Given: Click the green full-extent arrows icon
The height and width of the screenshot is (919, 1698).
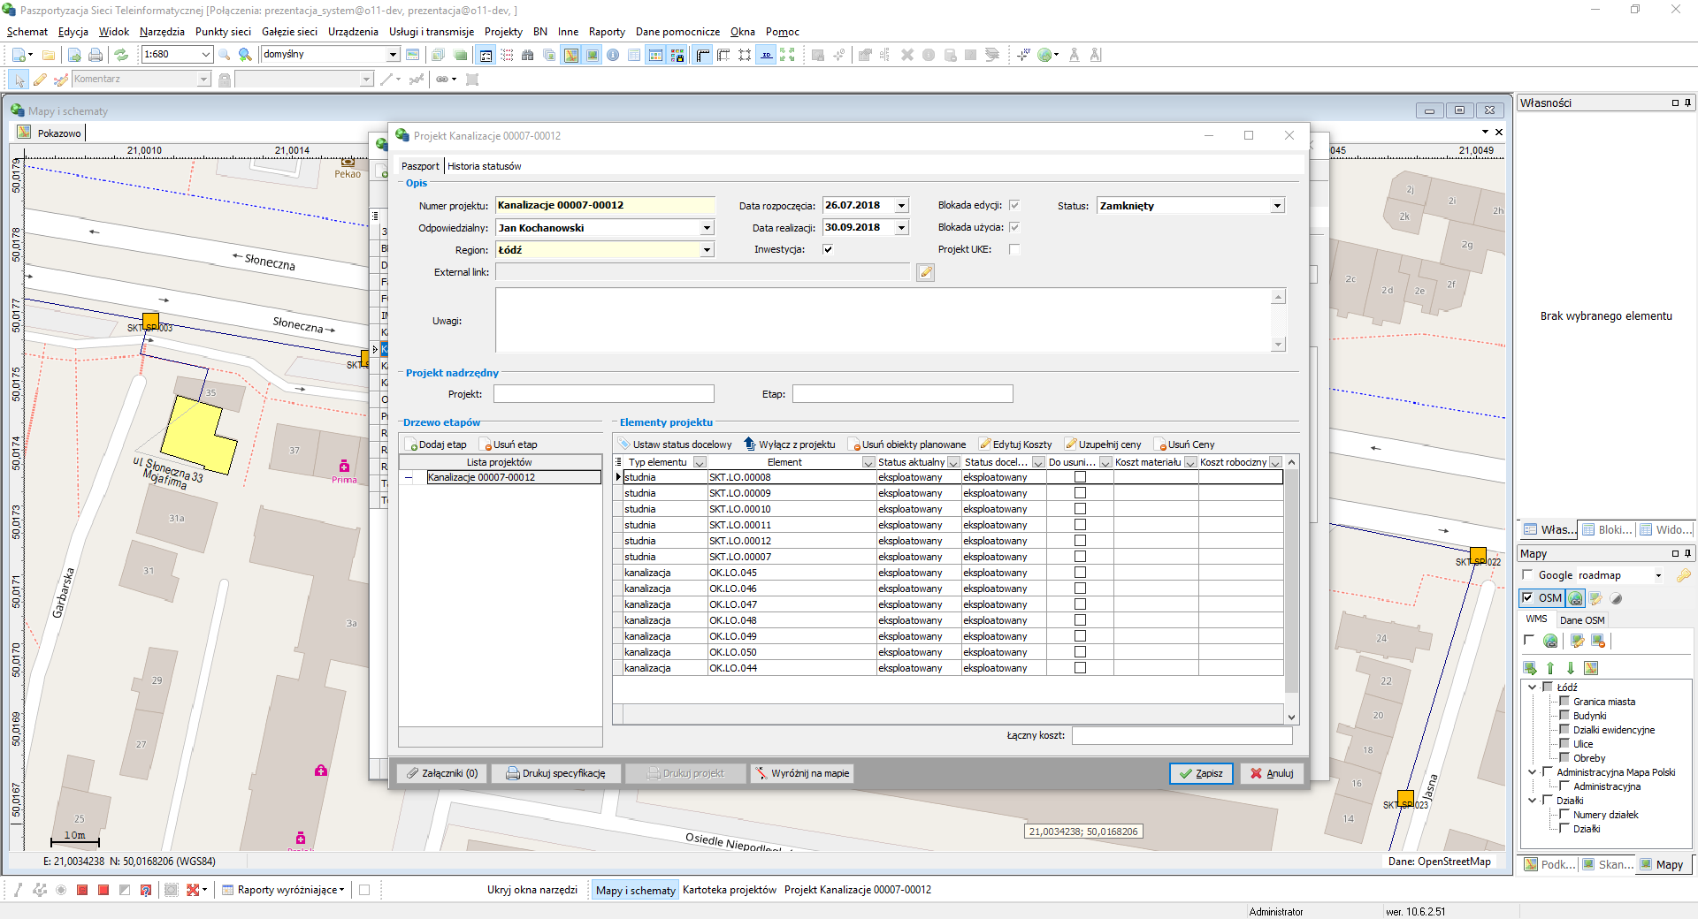Looking at the screenshot, I should [787, 55].
